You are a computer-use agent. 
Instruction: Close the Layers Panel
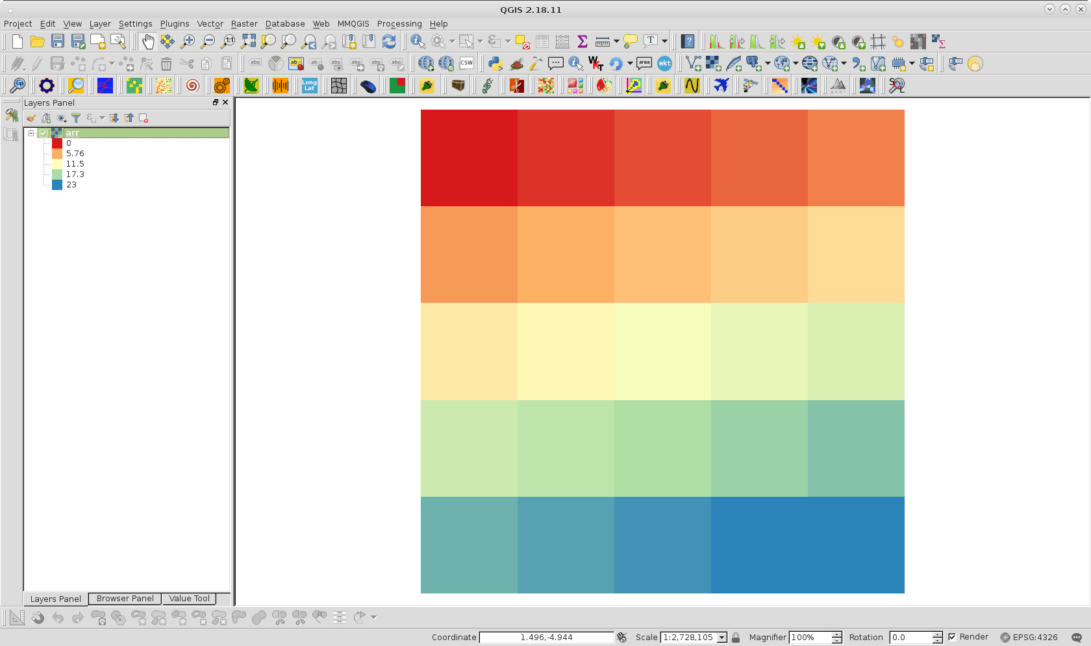point(225,102)
